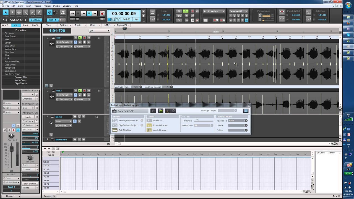Pause the transport
The height and width of the screenshot is (199, 354).
click(89, 13)
